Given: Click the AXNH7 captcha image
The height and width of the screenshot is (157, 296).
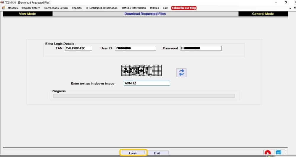Looking at the screenshot, I should coord(141,71).
